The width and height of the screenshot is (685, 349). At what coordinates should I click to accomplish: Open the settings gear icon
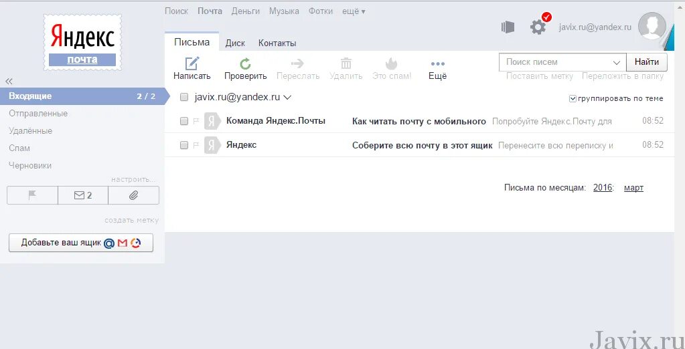[x=538, y=27]
